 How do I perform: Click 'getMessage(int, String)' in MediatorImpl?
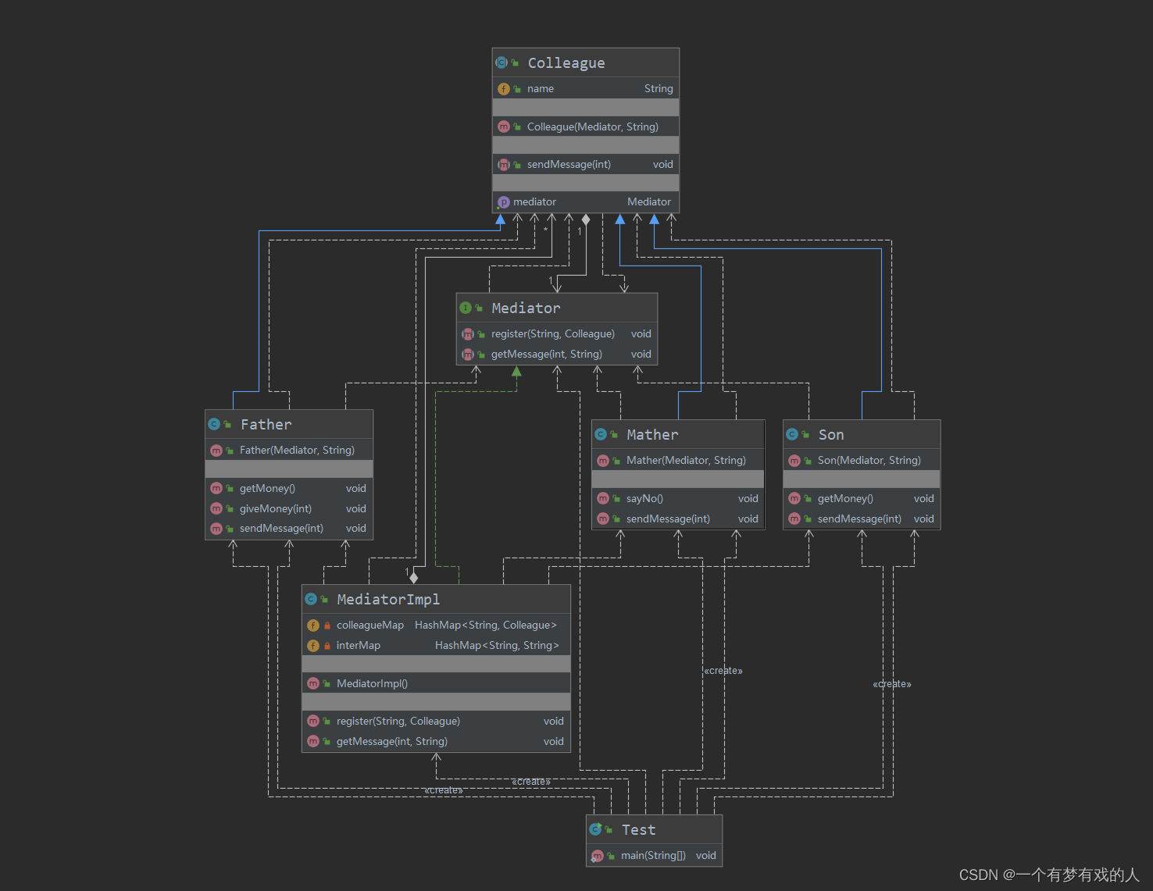[392, 742]
